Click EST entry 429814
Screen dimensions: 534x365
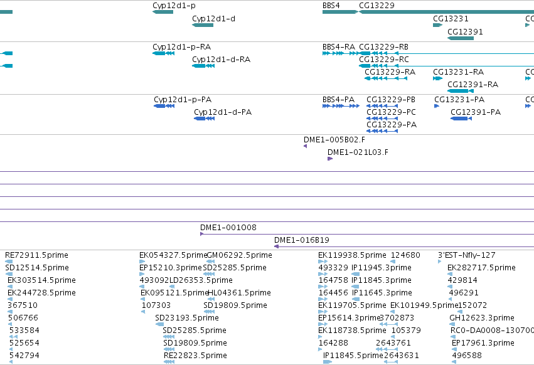click(x=450, y=287)
